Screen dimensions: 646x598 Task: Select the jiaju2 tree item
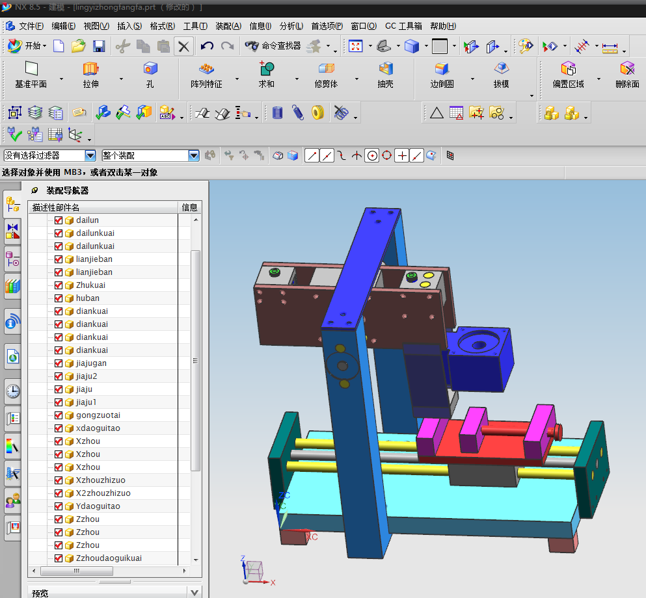87,376
